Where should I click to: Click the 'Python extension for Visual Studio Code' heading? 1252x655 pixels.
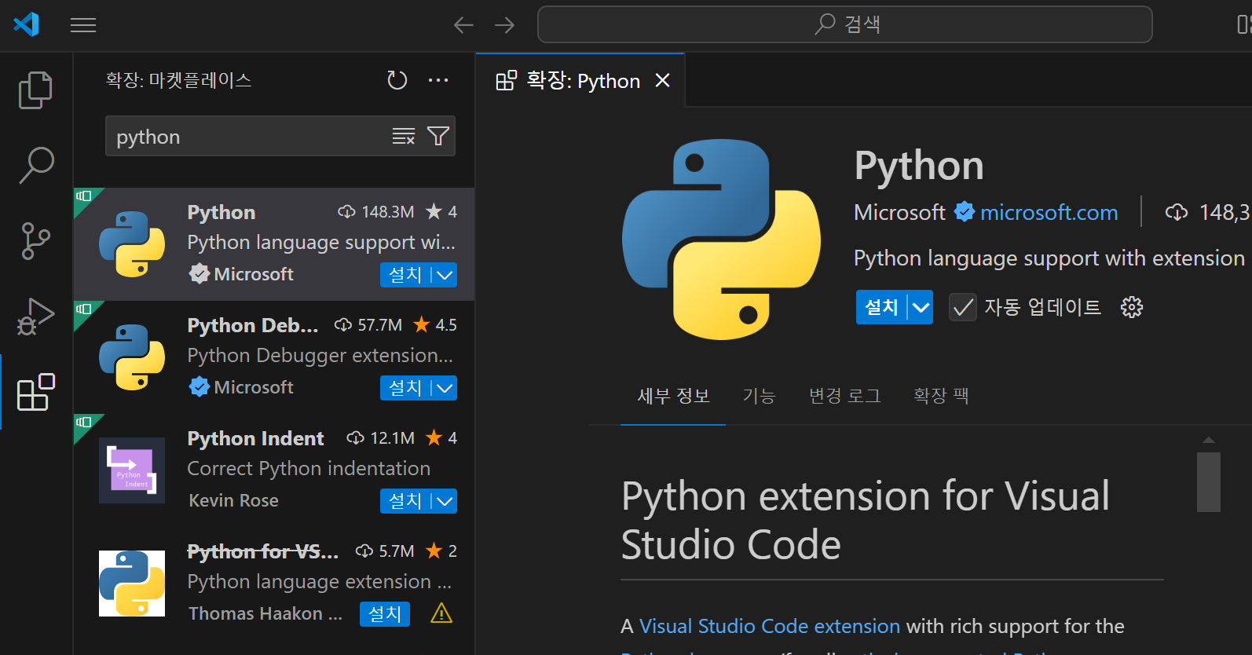(x=866, y=521)
